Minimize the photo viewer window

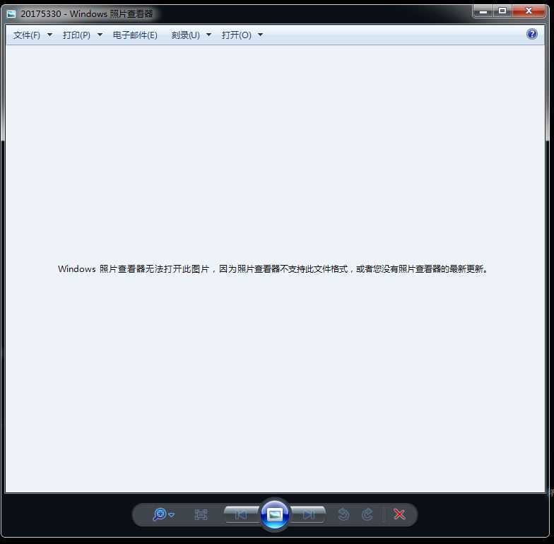[x=483, y=11]
